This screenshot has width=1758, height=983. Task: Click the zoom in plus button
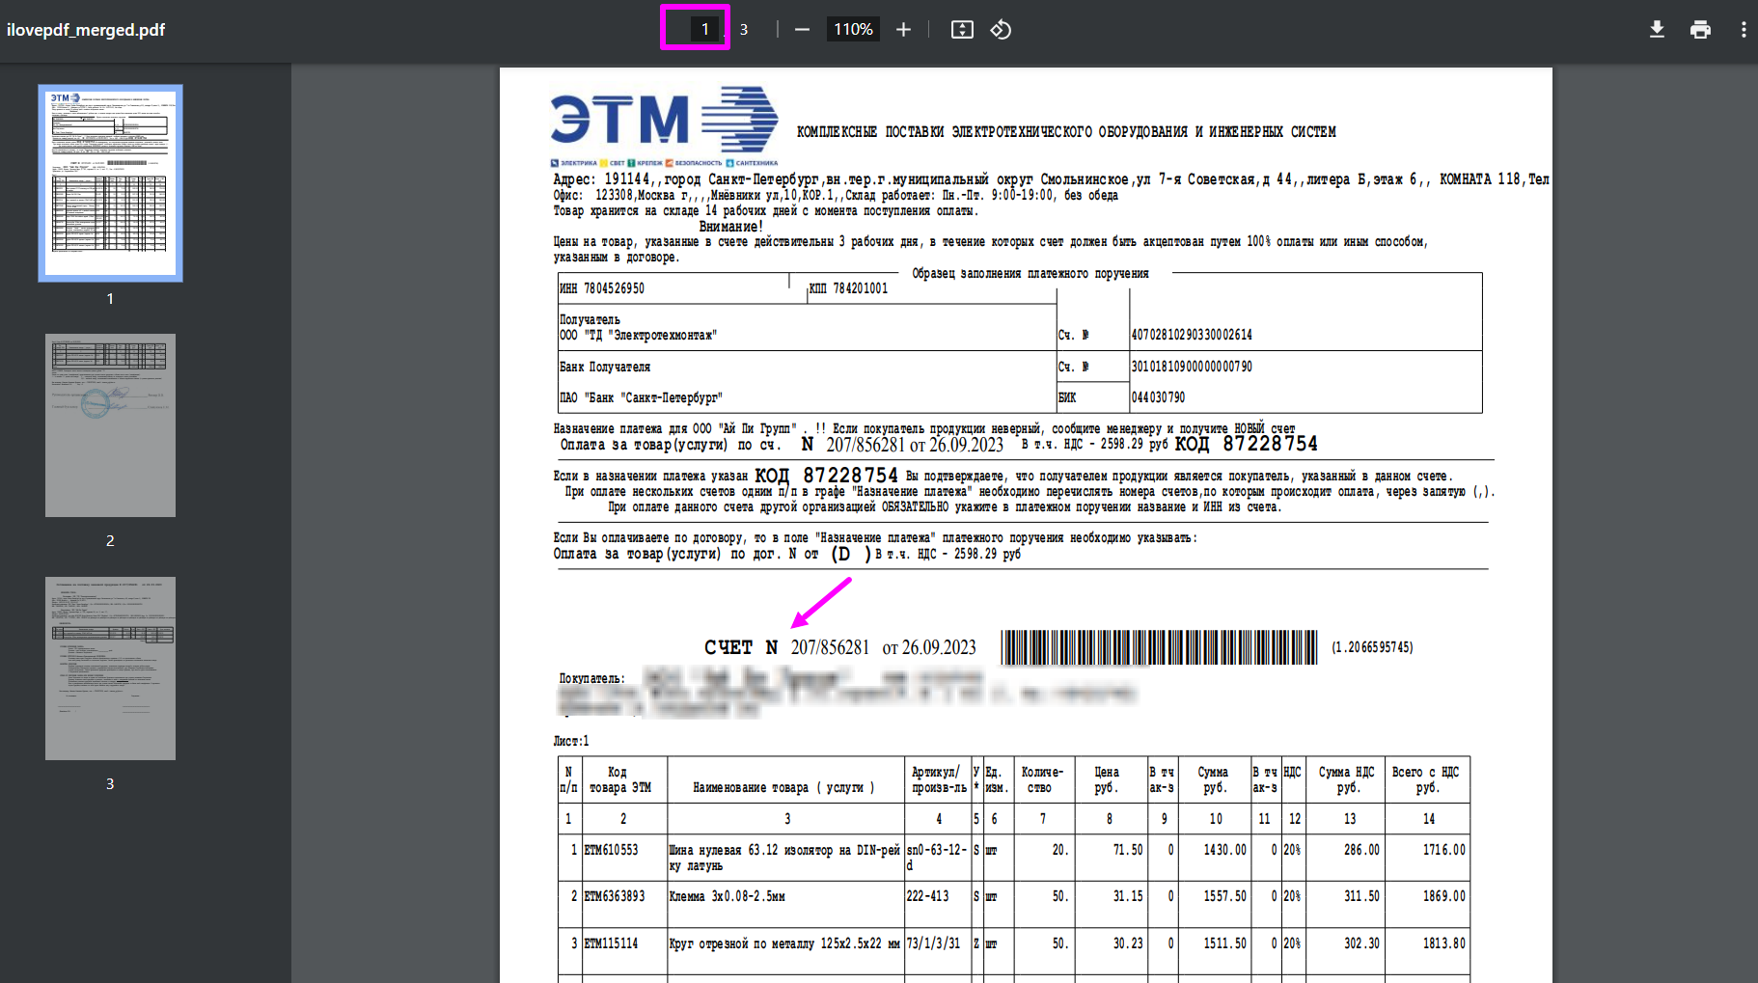(x=903, y=30)
